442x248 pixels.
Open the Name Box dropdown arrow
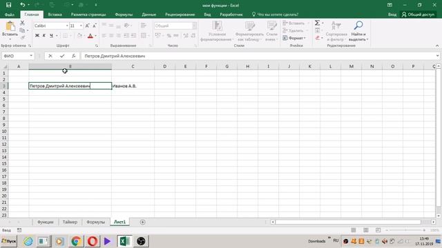pos(31,56)
